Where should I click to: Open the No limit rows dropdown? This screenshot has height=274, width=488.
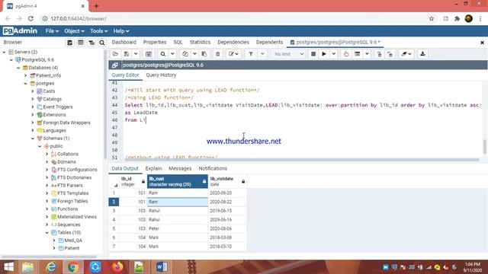289,54
